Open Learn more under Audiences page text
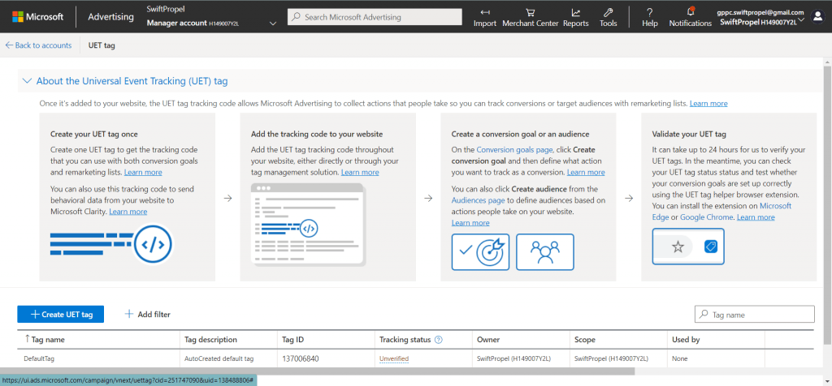 coord(470,222)
